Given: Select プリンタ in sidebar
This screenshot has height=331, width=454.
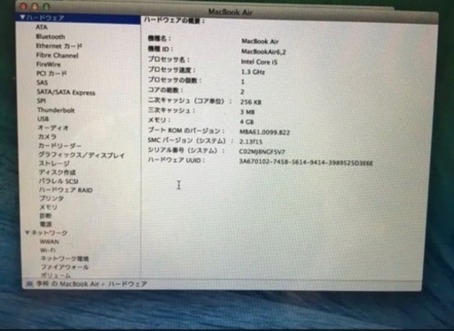Looking at the screenshot, I should pyautogui.click(x=51, y=198).
